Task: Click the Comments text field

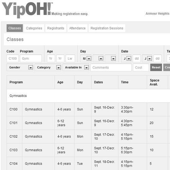Action: 111,67
